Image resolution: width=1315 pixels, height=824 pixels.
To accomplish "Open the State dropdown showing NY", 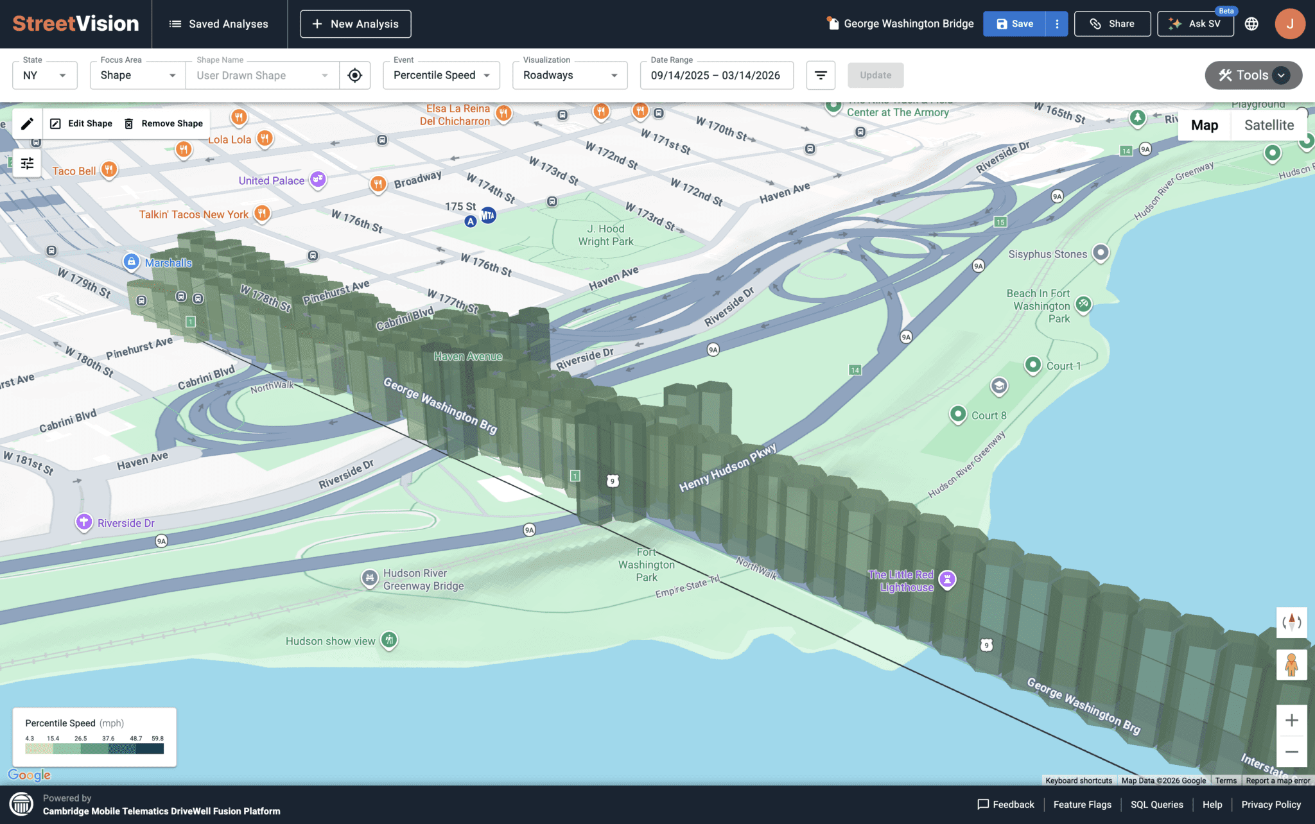I will (x=45, y=76).
